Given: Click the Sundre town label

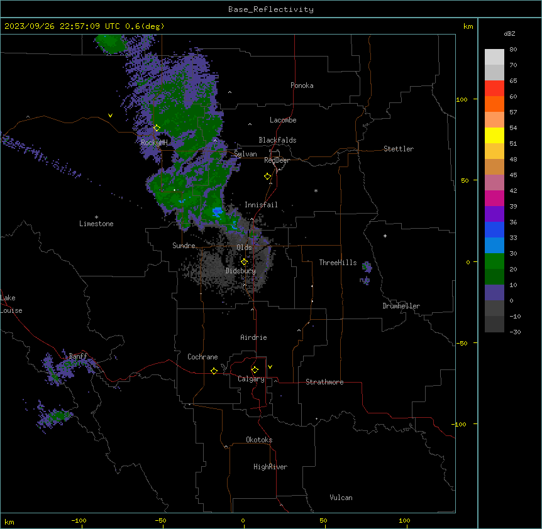Looking at the screenshot, I should coord(184,246).
